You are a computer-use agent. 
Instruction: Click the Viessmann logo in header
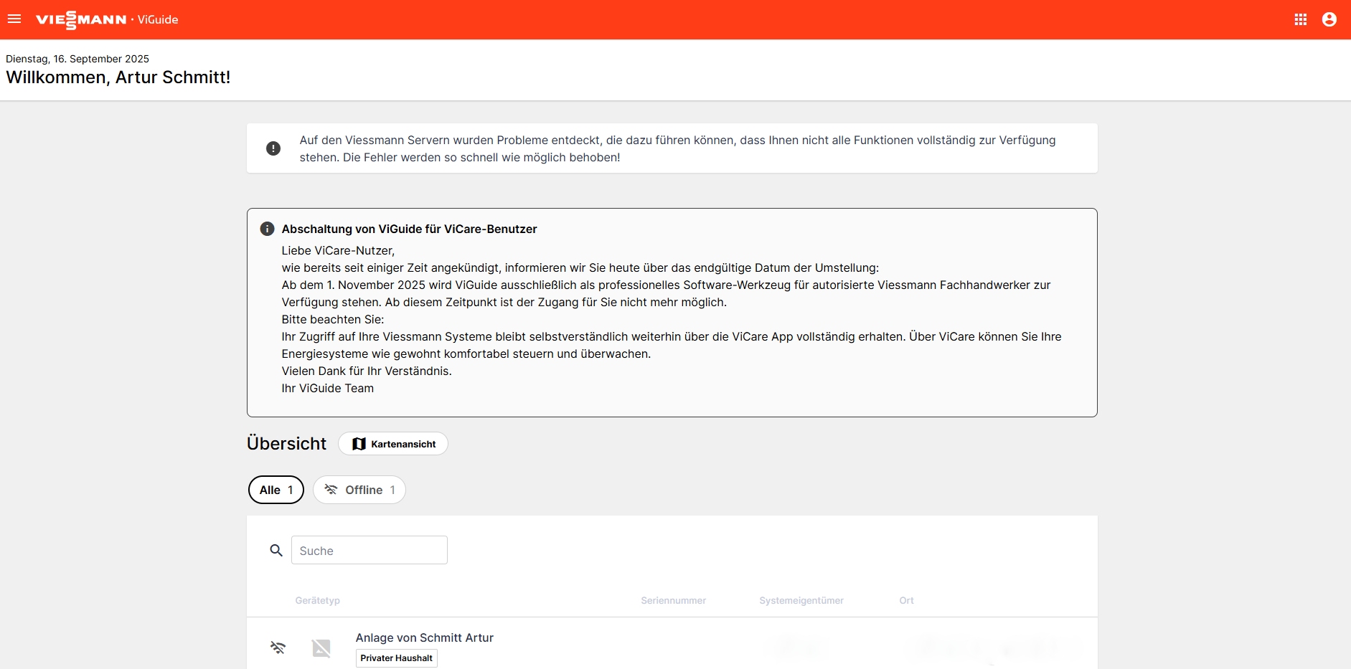point(81,20)
